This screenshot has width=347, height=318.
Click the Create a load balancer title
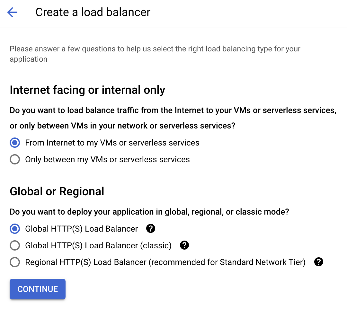click(93, 13)
